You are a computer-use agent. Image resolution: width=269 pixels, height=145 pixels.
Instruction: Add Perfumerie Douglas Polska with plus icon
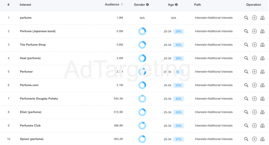coord(254,99)
